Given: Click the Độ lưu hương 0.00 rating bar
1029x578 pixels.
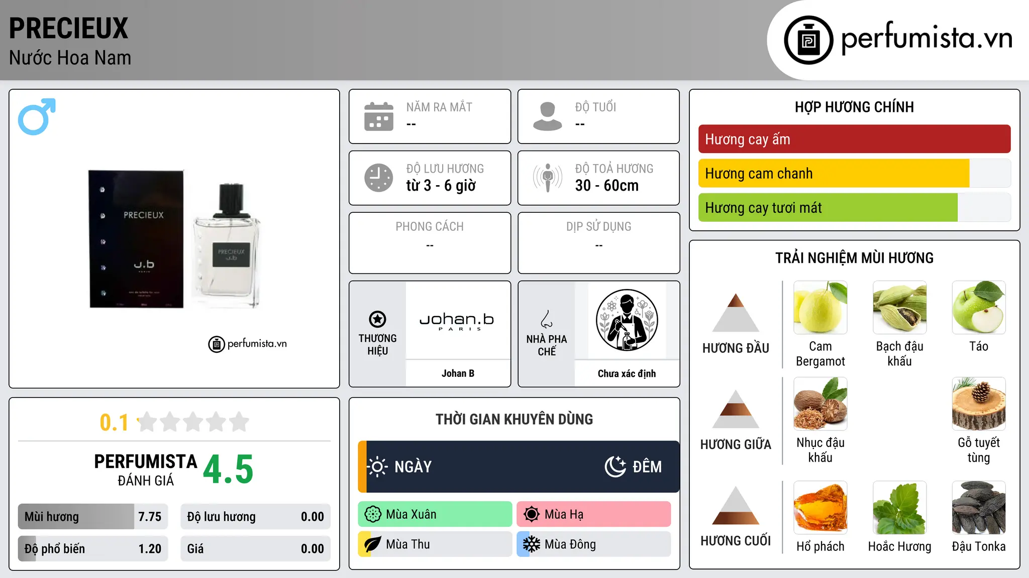Looking at the screenshot, I should tap(255, 516).
